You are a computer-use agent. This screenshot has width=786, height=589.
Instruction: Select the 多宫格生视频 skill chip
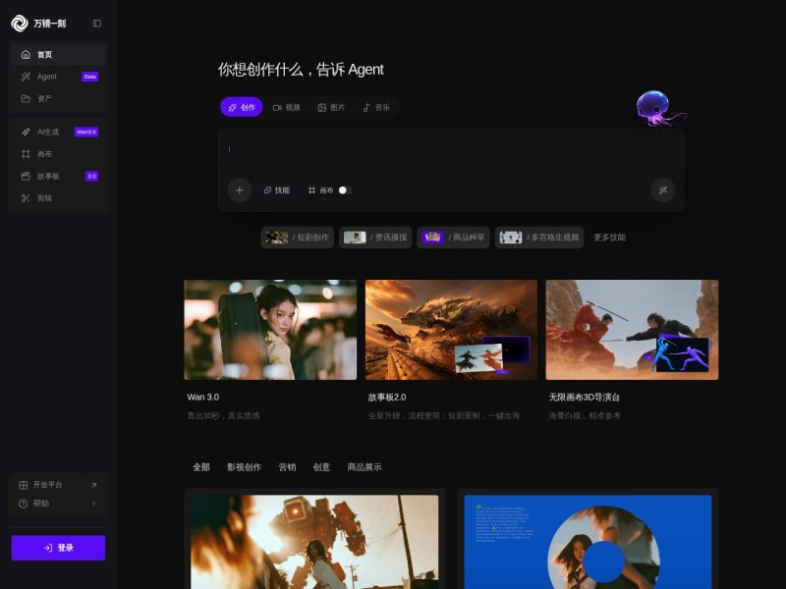tap(539, 238)
